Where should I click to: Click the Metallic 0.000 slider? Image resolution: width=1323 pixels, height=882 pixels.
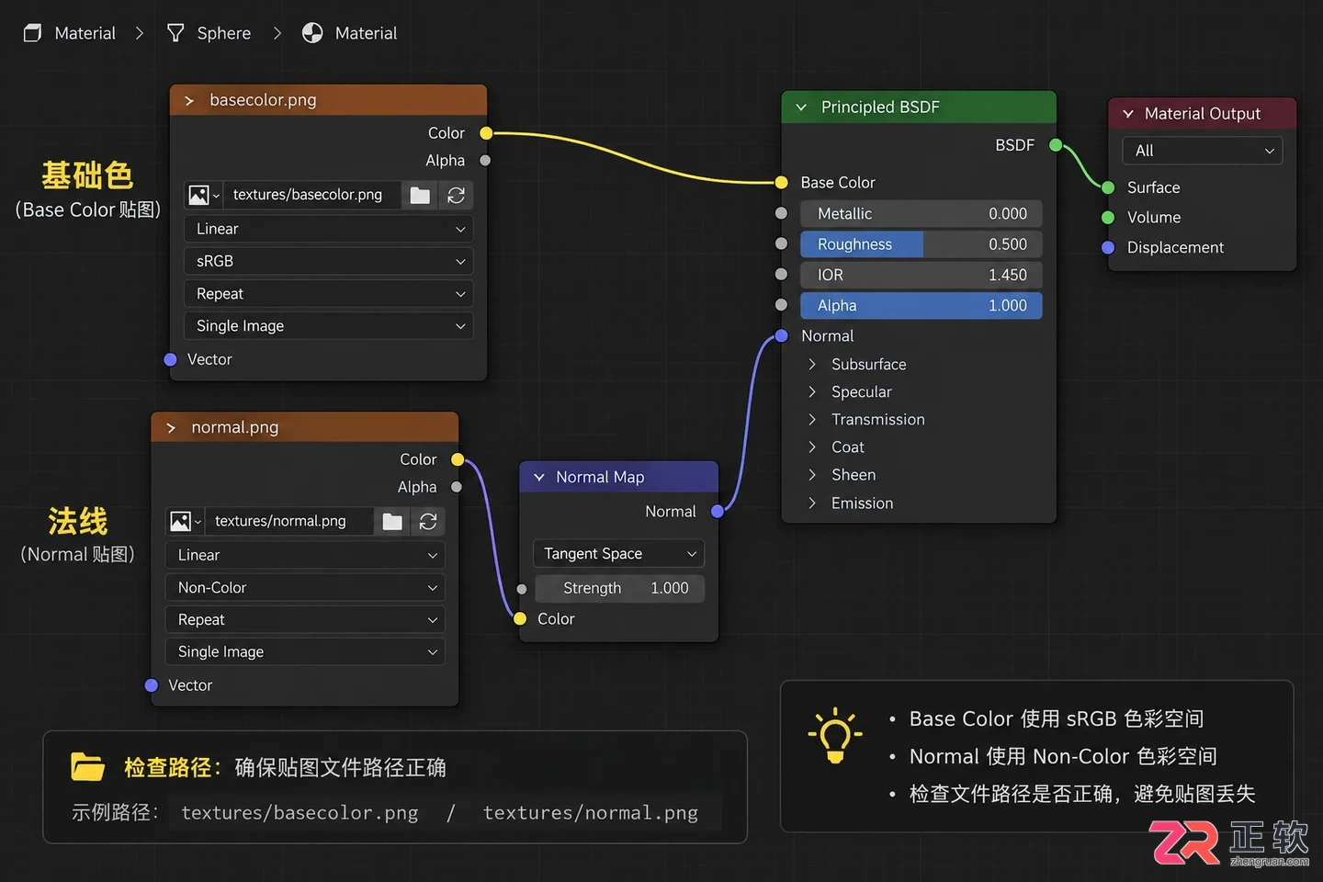click(921, 213)
